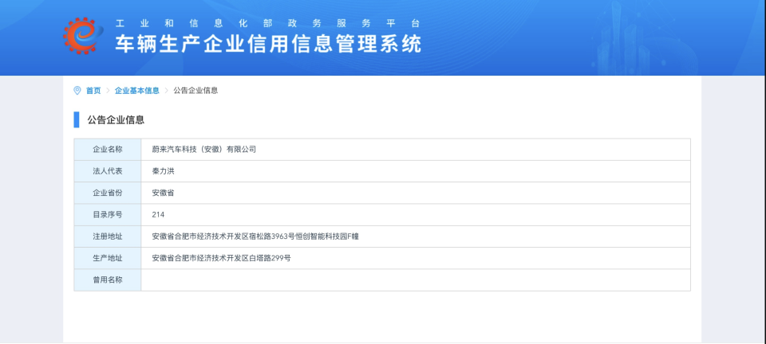766x344 pixels.
Task: Select company name 蔚来汽车科技（安徽）有限公司
Action: point(204,150)
